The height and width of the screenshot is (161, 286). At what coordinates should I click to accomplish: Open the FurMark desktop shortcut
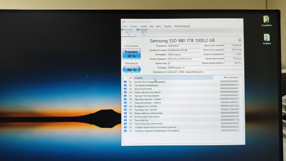[x=267, y=39]
